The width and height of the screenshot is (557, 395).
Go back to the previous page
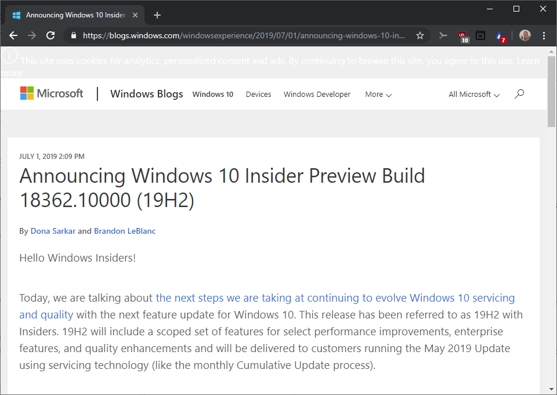(13, 35)
